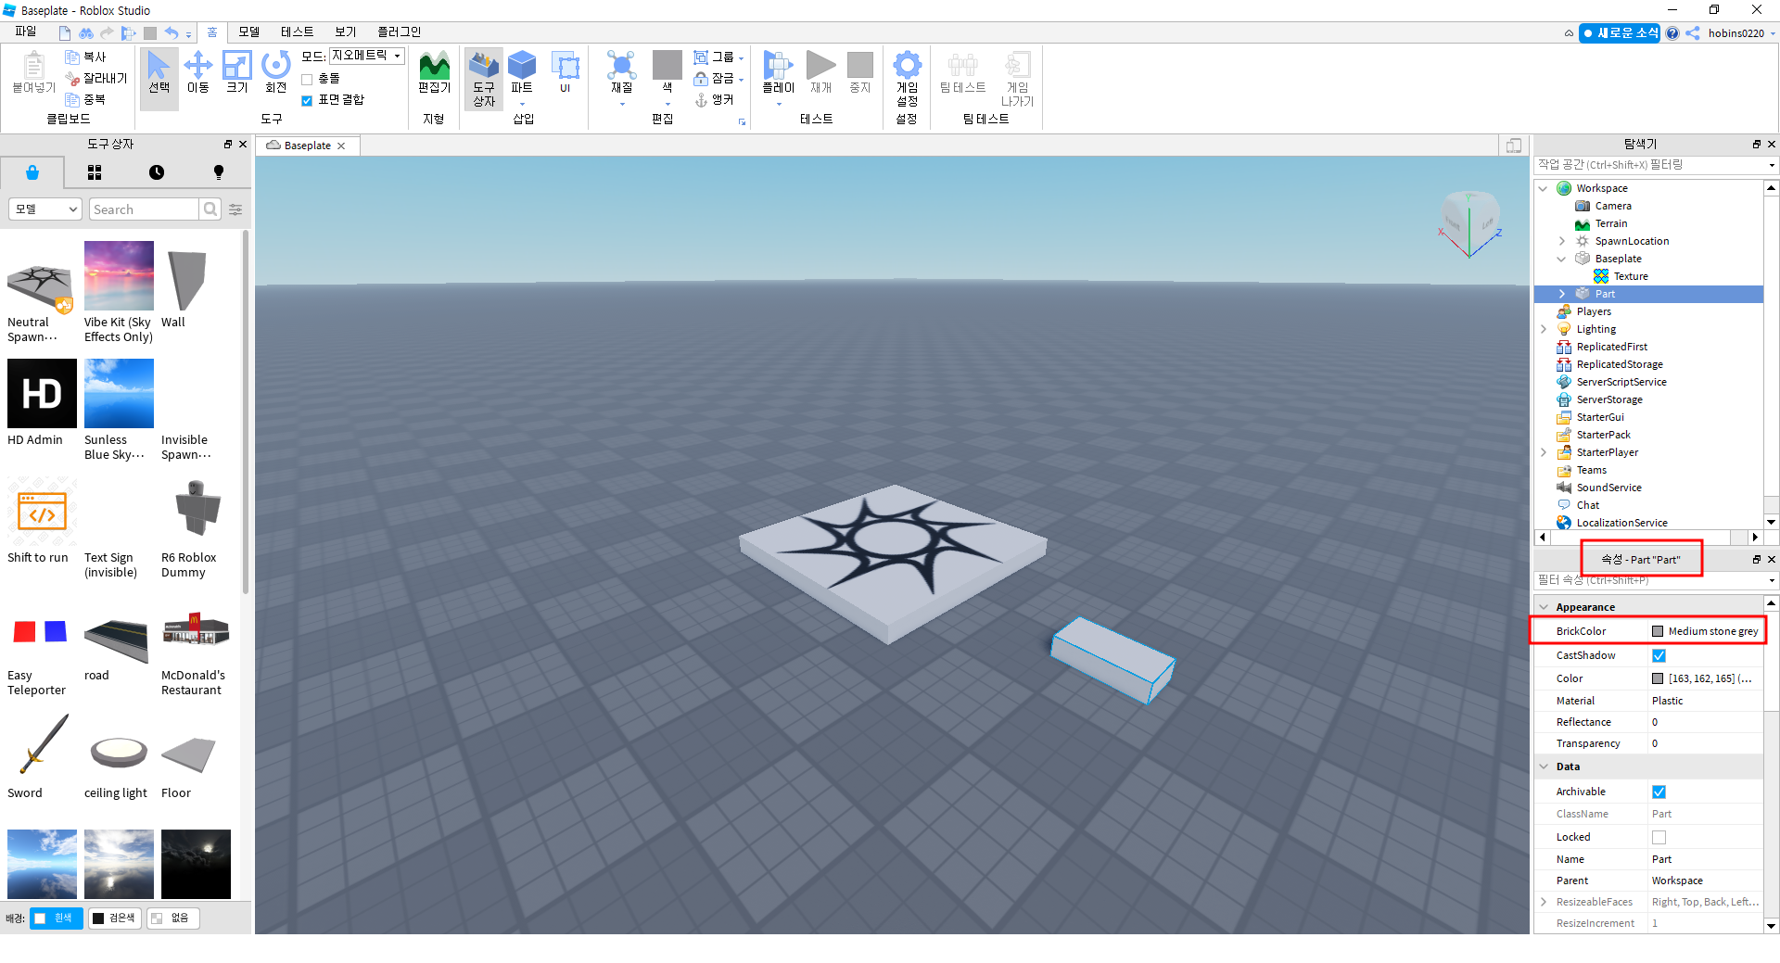Insert a new 파트 part
This screenshot has height=963, width=1780.
tap(522, 74)
